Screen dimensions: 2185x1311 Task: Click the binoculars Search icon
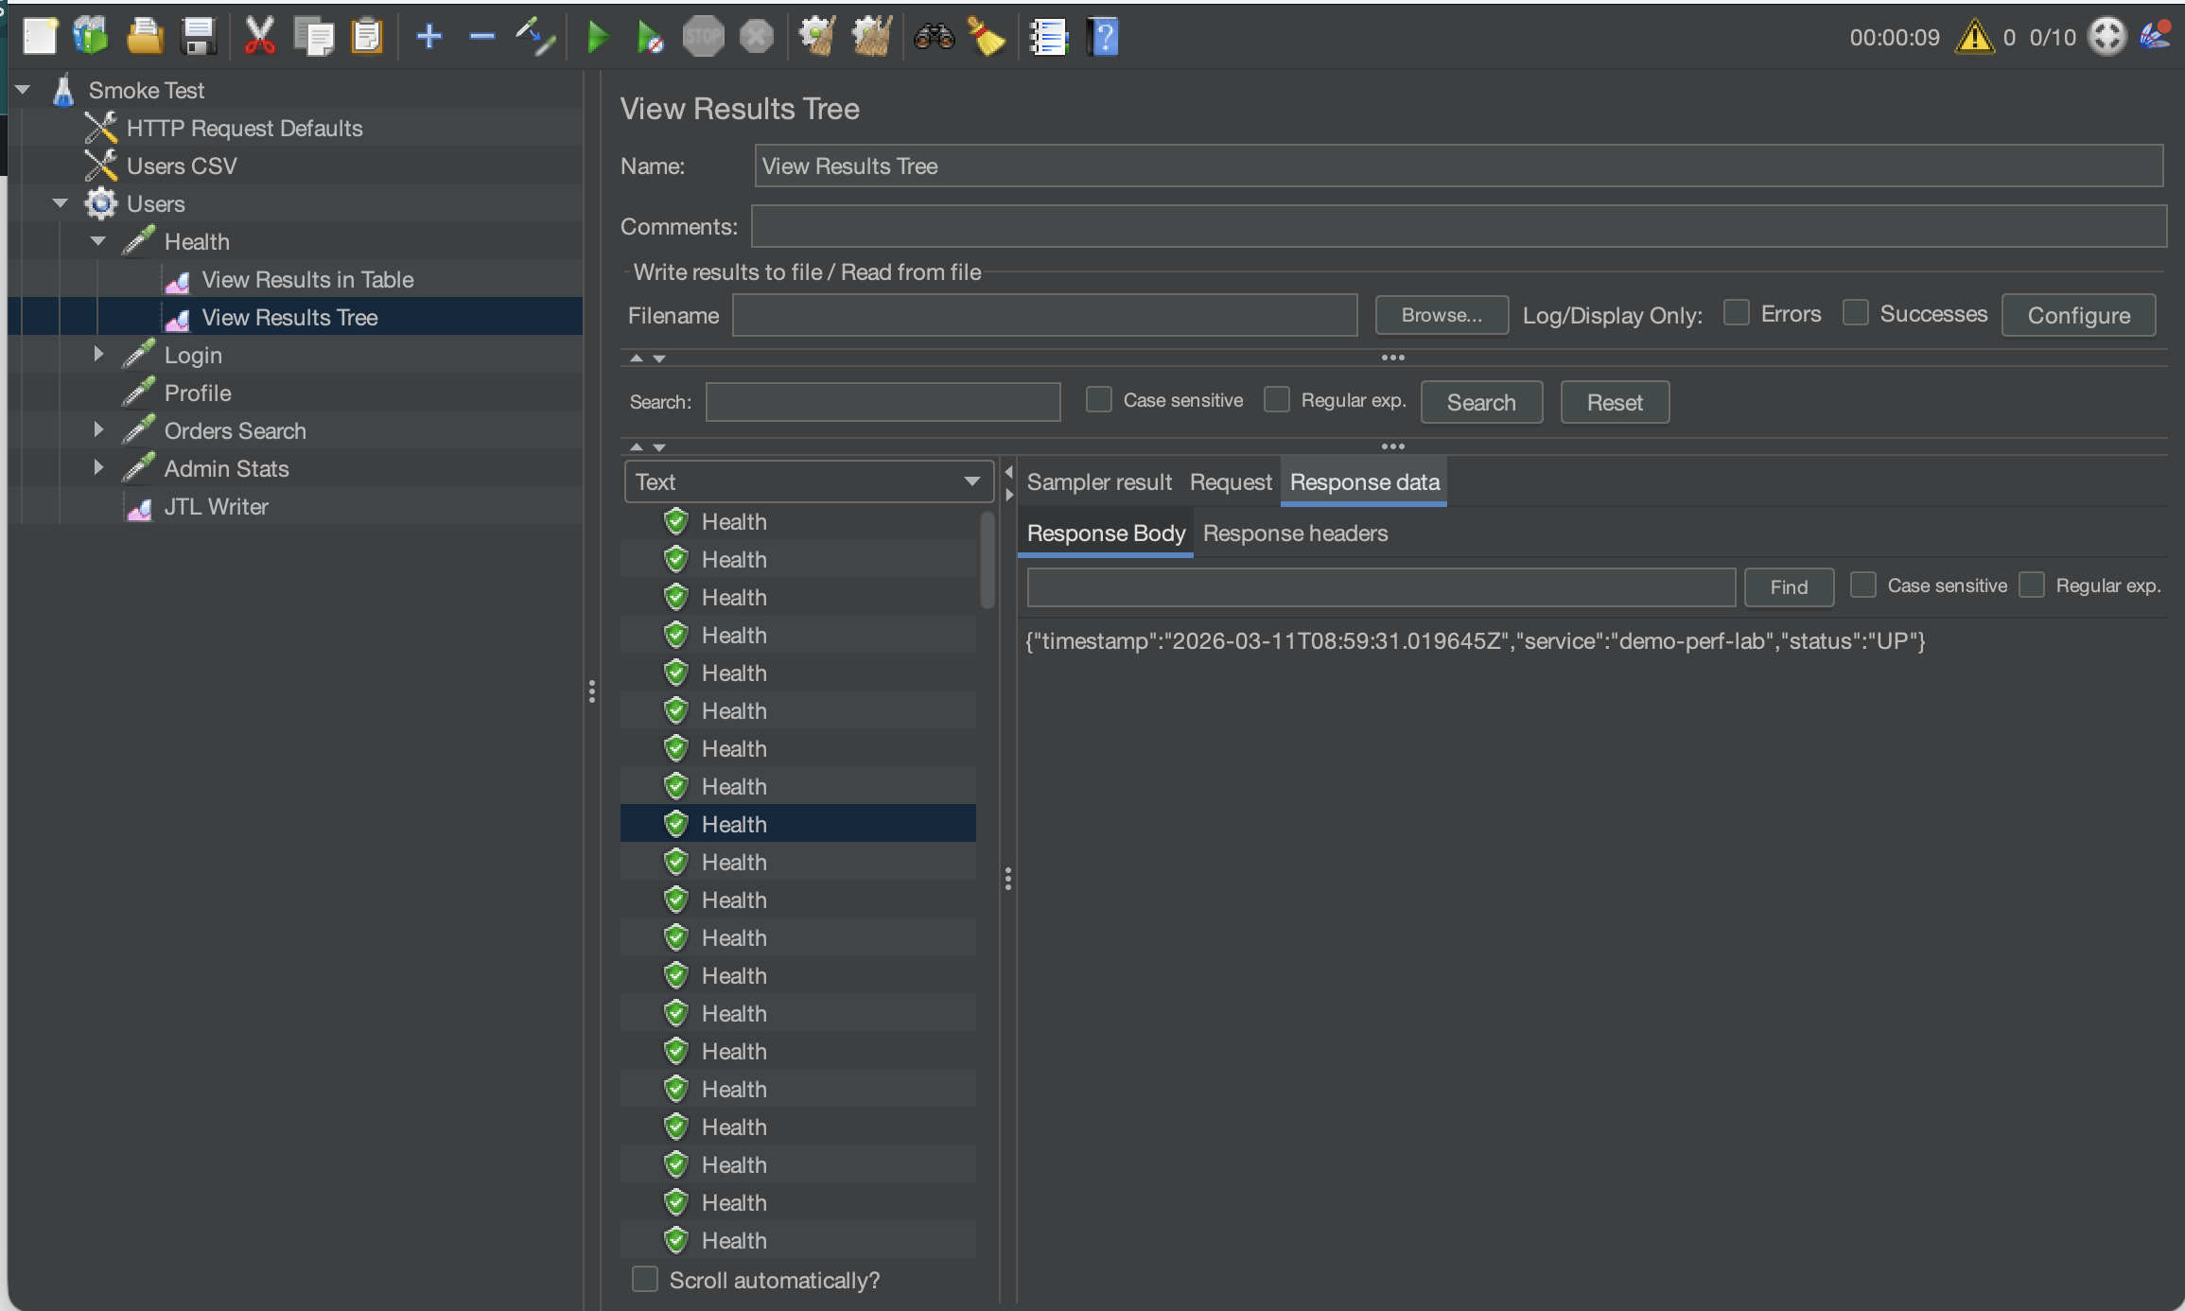pos(933,38)
